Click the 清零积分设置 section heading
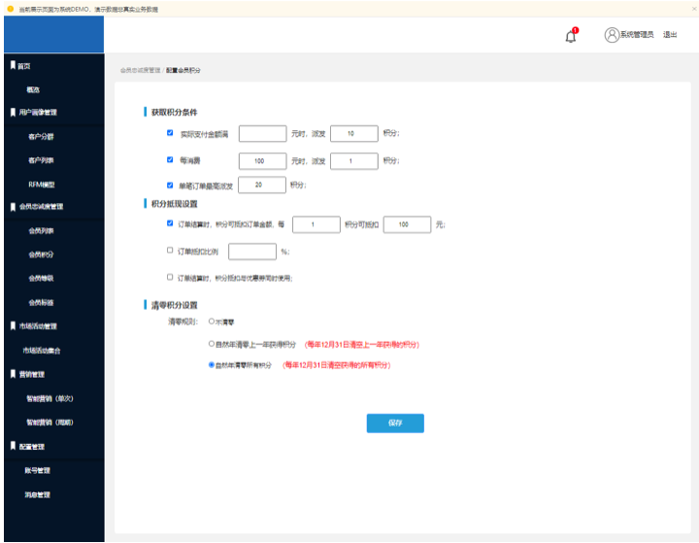 click(x=174, y=305)
